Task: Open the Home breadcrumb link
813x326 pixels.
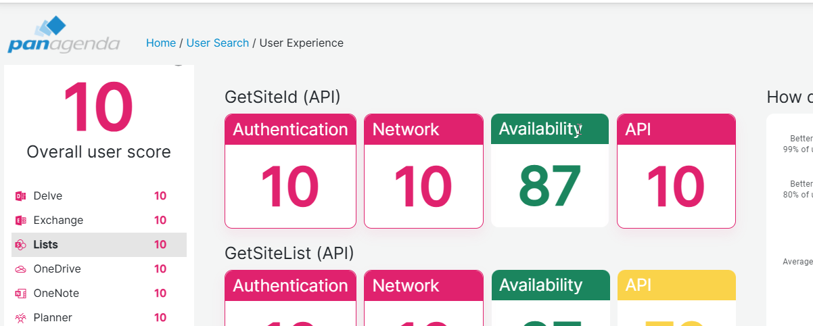Action: 161,43
